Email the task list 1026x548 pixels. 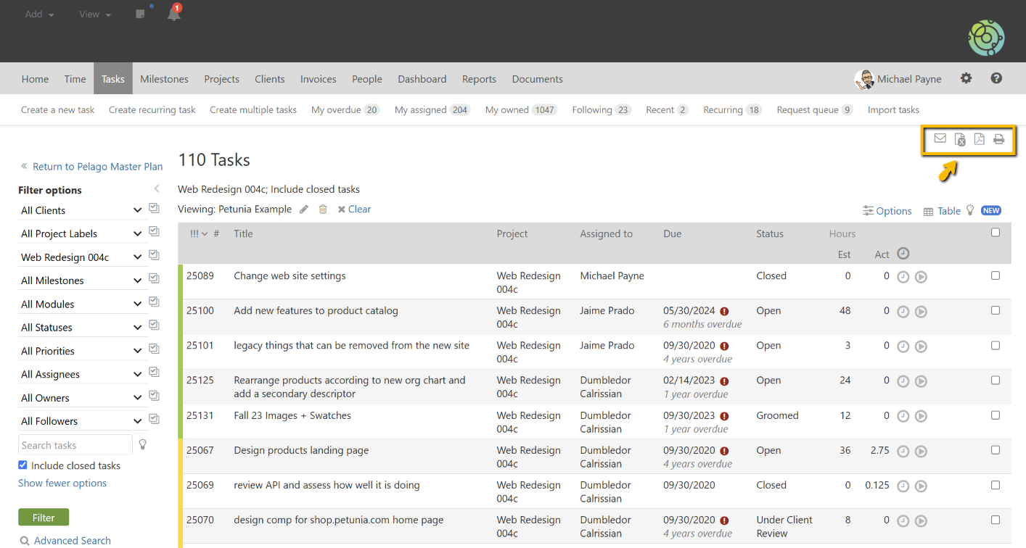(x=940, y=138)
